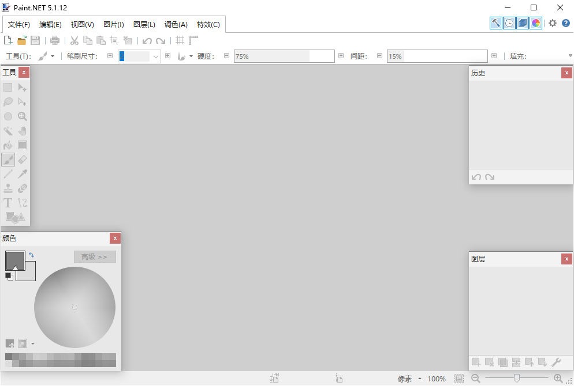
Task: Select the Eraser tool
Action: (x=22, y=159)
